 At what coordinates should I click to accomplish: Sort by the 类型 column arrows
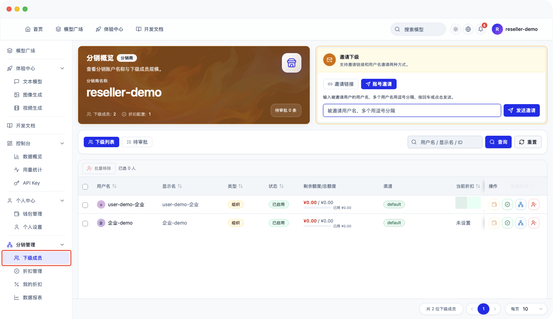point(241,186)
